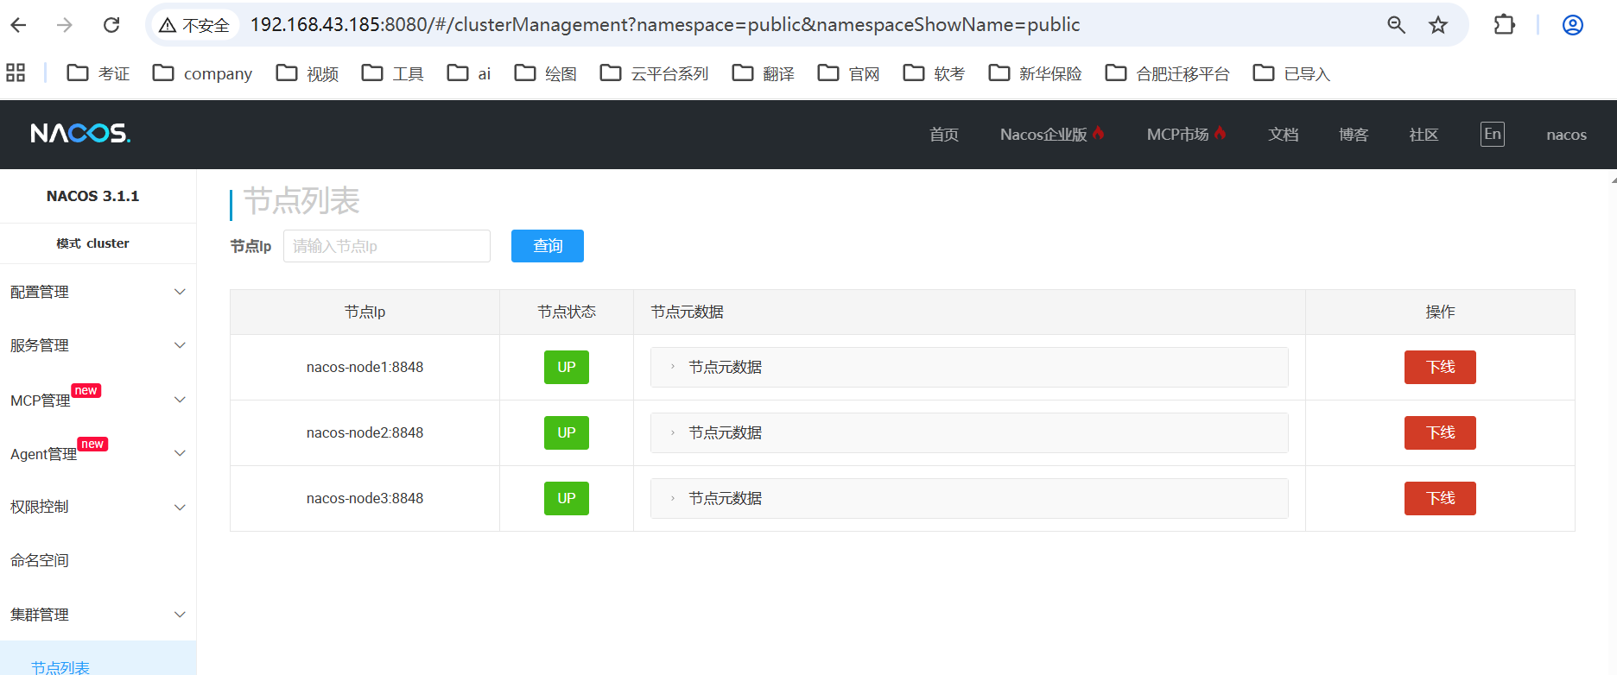Expand the 服务管理 sidebar menu
Viewport: 1617px width, 675px height.
coord(98,345)
